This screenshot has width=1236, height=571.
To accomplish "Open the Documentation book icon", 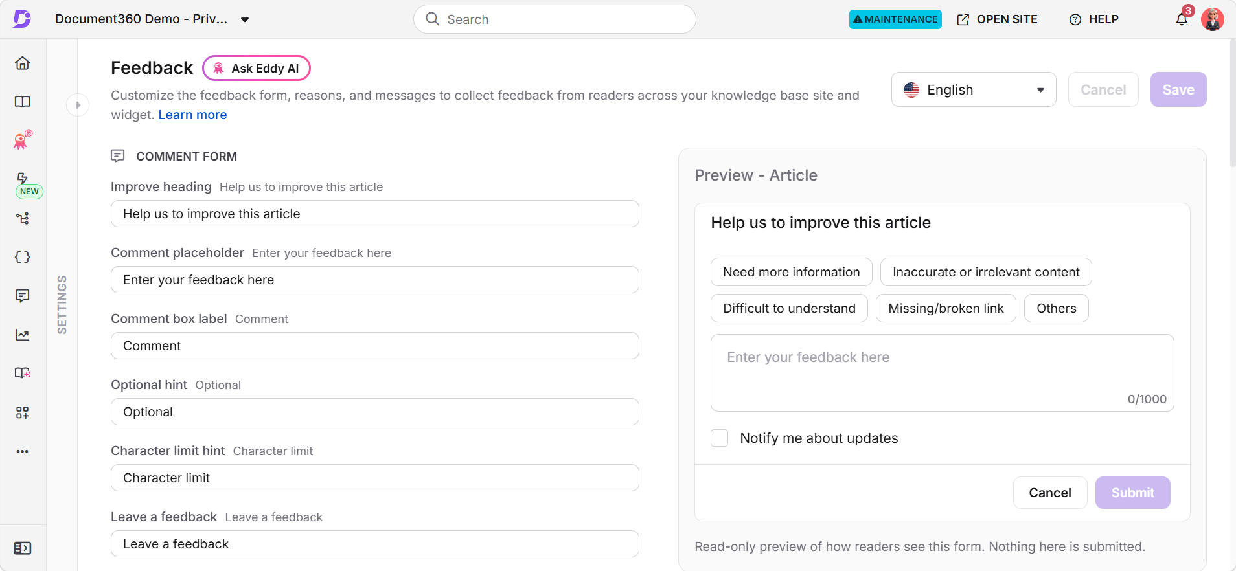I will (23, 102).
